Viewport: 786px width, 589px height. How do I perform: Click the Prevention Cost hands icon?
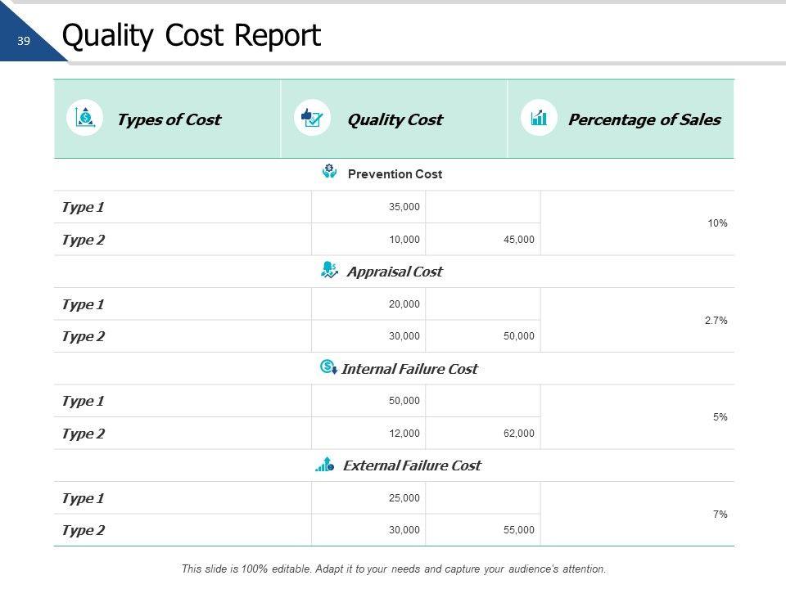(x=329, y=173)
